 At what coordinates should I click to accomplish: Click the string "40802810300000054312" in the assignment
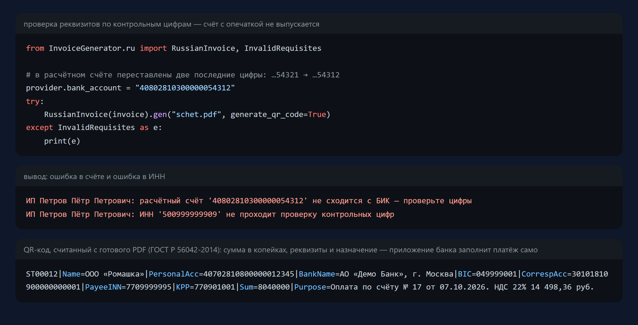coord(185,88)
